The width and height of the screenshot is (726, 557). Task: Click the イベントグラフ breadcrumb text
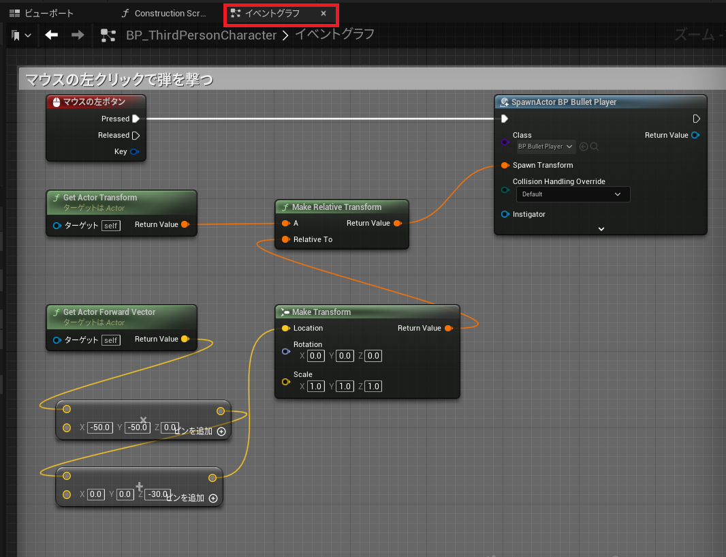pos(335,34)
